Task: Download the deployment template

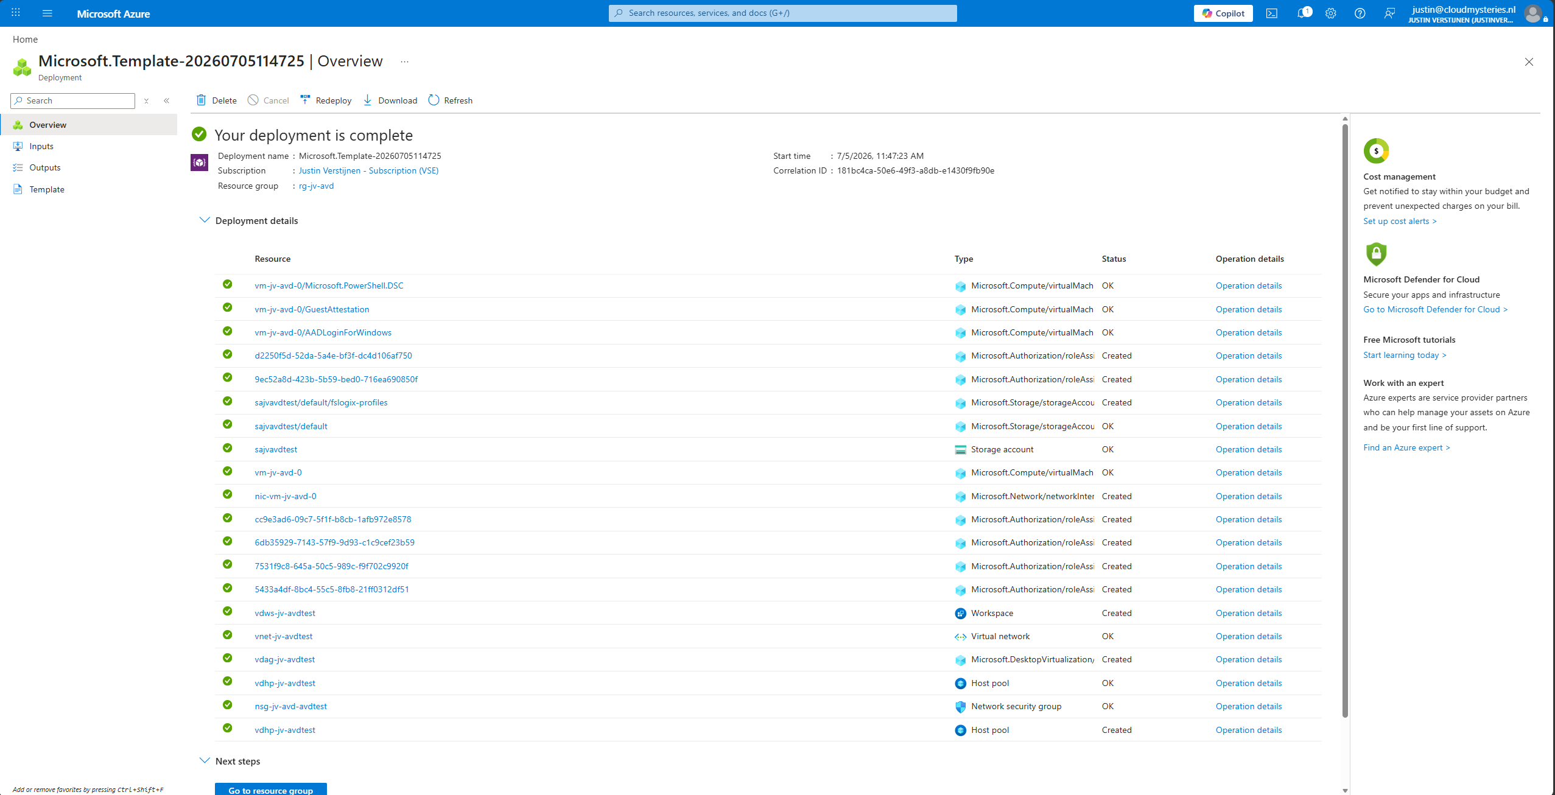Action: [x=390, y=100]
